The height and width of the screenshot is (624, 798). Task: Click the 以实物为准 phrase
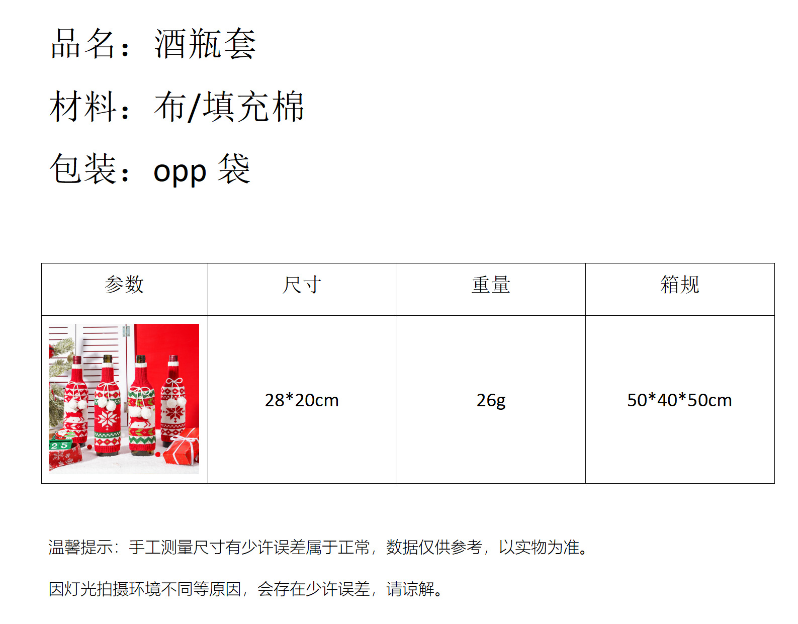[x=538, y=547]
